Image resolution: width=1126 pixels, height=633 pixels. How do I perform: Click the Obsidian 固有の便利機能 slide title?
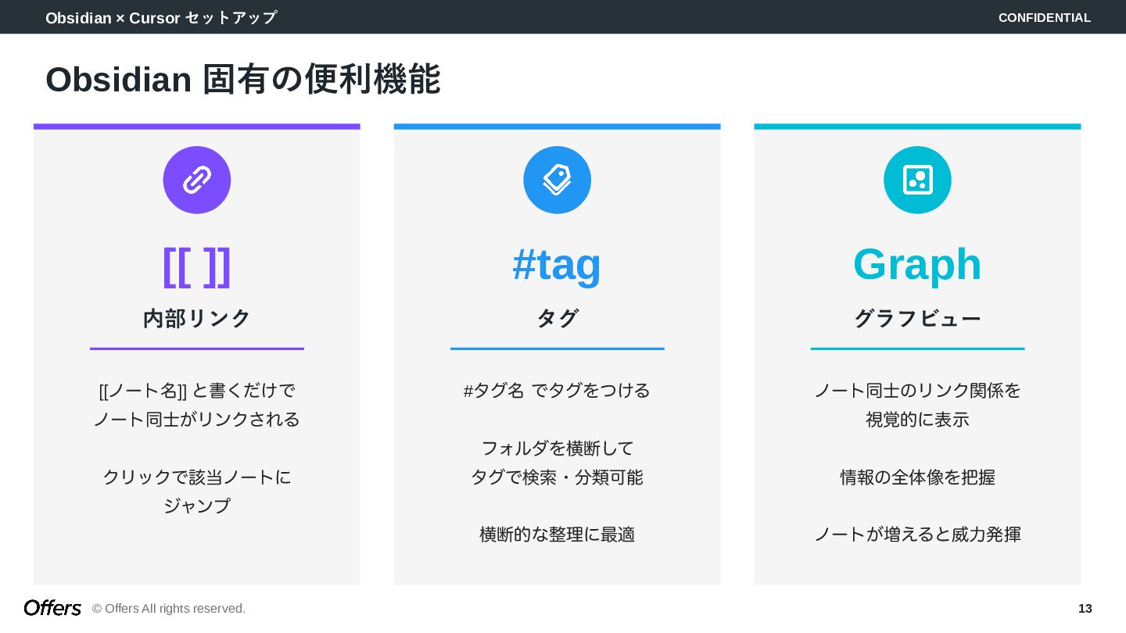tap(243, 79)
